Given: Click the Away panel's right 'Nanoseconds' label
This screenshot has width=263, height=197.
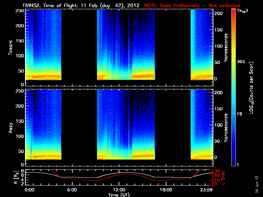Looking at the screenshot, I should tap(226, 127).
